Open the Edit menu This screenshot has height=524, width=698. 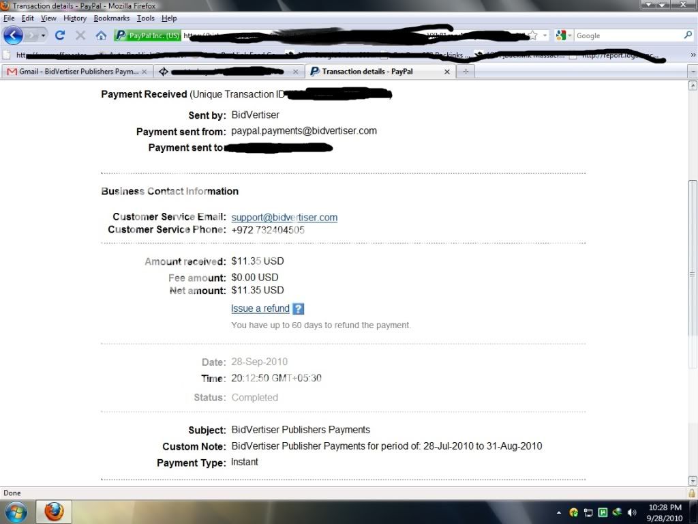click(27, 18)
